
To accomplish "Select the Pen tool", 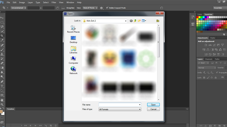I will 2,82.
